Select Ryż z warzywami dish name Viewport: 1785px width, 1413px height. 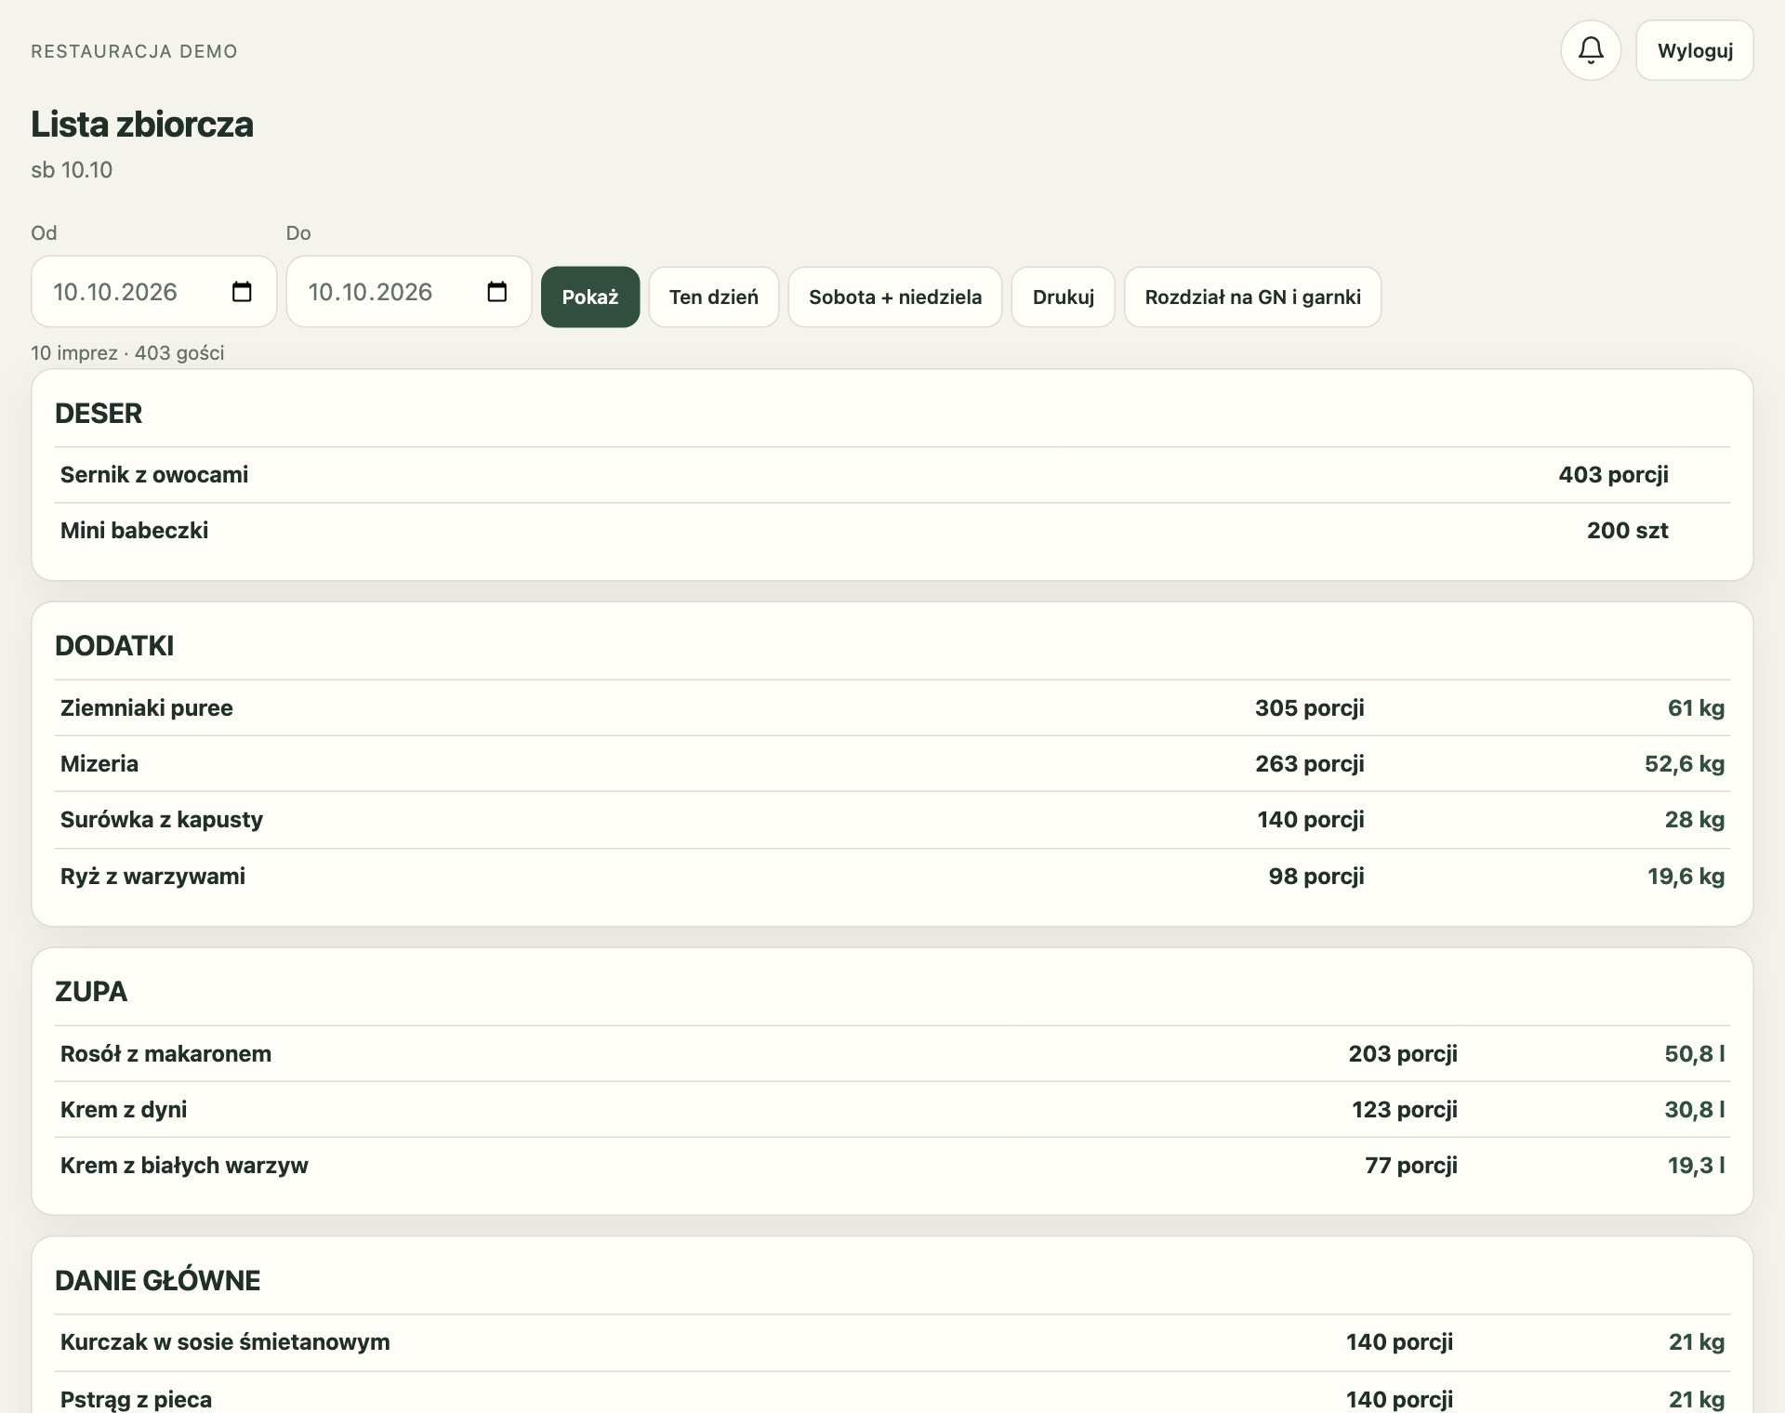[x=152, y=877]
